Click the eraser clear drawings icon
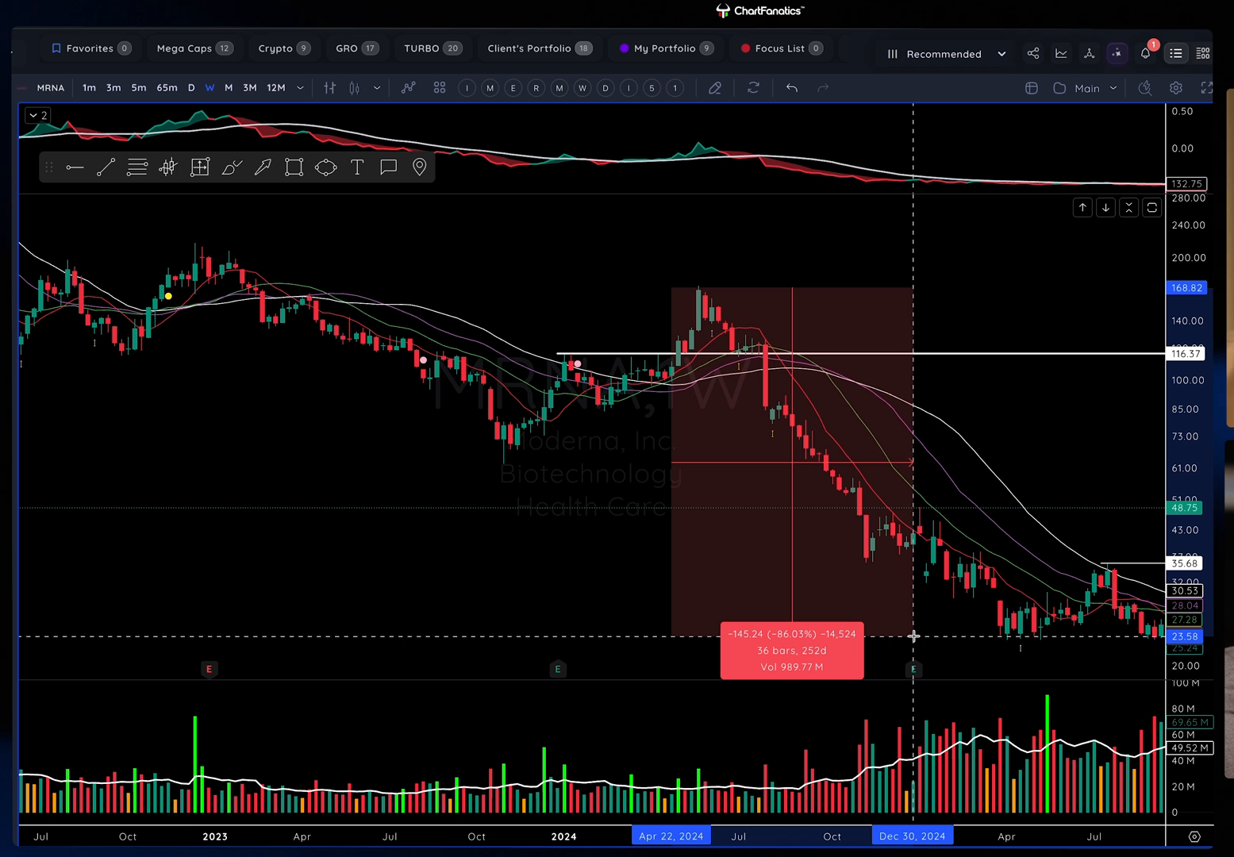Screen dimensions: 1234x857 tap(715, 88)
